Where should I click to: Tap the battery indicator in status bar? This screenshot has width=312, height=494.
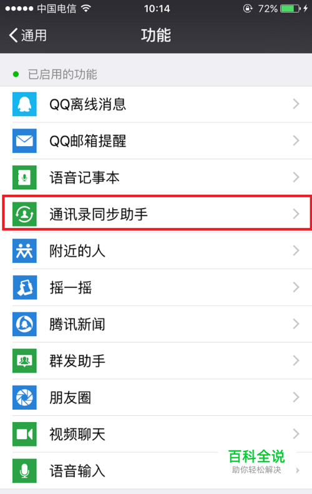coord(290,9)
